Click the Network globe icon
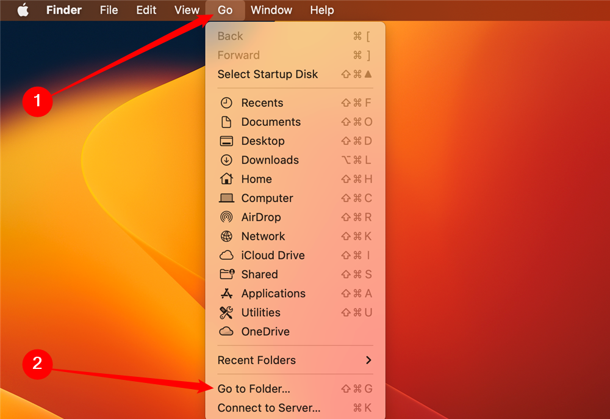The image size is (610, 419). tap(226, 236)
